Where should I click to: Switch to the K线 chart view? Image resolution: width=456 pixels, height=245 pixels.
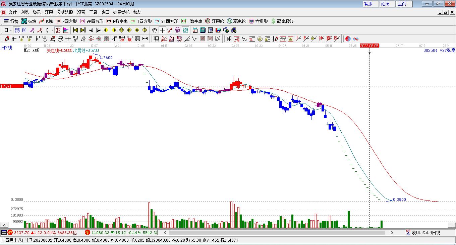tap(46, 21)
